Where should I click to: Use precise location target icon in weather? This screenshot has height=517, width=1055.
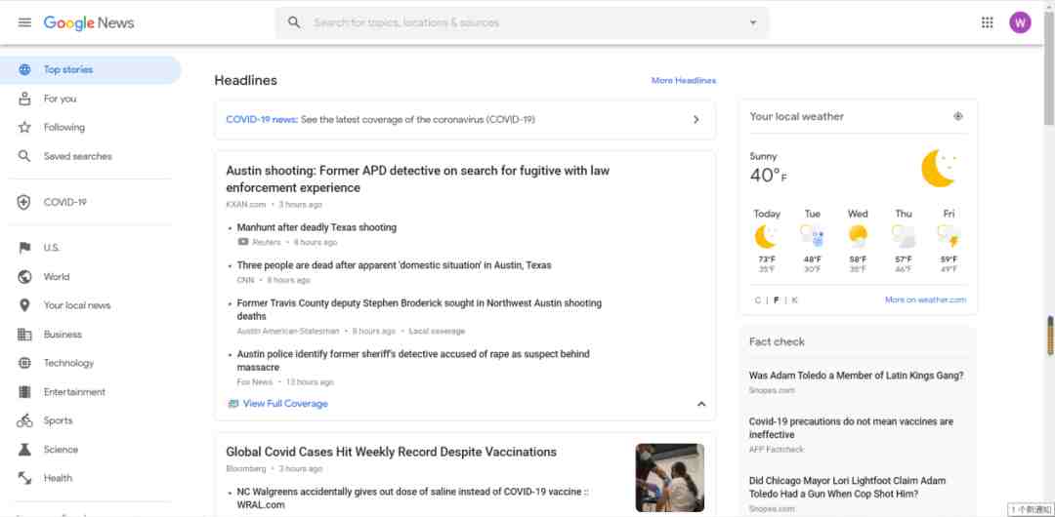(x=957, y=116)
